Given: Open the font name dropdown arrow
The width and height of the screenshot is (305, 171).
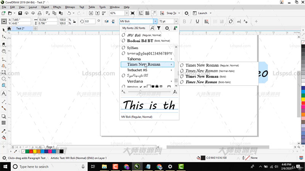Looking at the screenshot, I should click(155, 21).
